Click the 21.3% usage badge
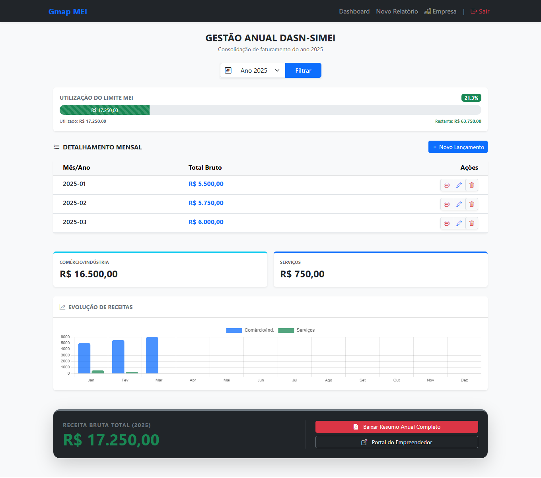 471,98
